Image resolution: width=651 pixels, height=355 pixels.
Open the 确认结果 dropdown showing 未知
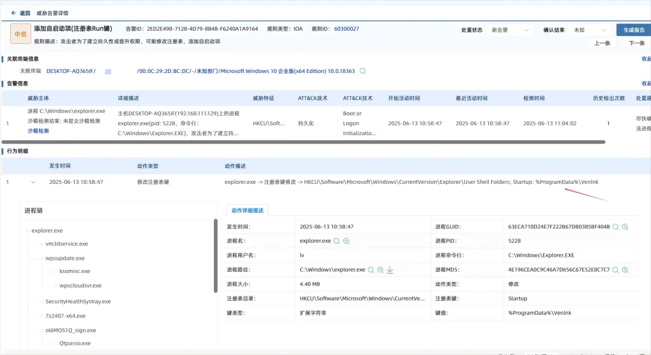(x=590, y=30)
